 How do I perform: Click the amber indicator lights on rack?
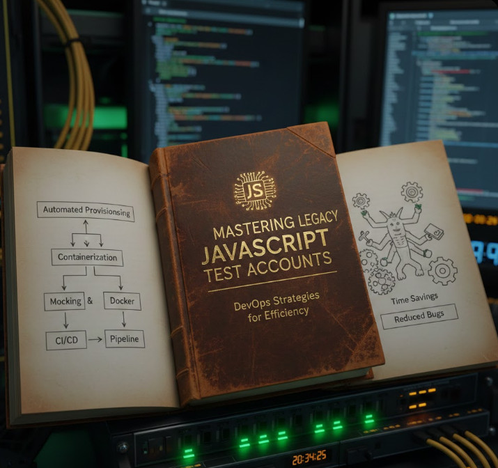tap(422, 398)
